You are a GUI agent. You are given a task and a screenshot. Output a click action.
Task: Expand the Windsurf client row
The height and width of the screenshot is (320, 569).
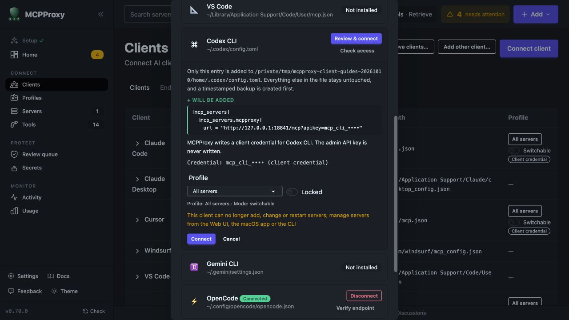tap(137, 251)
